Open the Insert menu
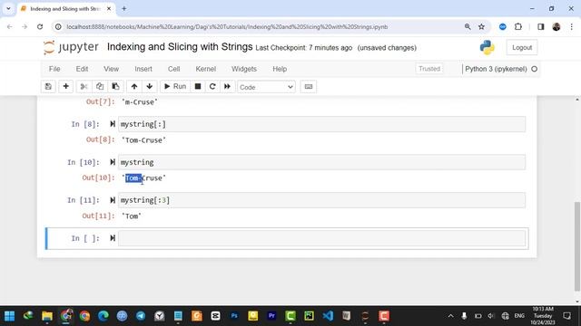 (x=143, y=69)
